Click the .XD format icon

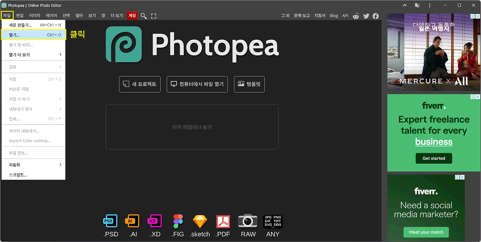(x=155, y=221)
